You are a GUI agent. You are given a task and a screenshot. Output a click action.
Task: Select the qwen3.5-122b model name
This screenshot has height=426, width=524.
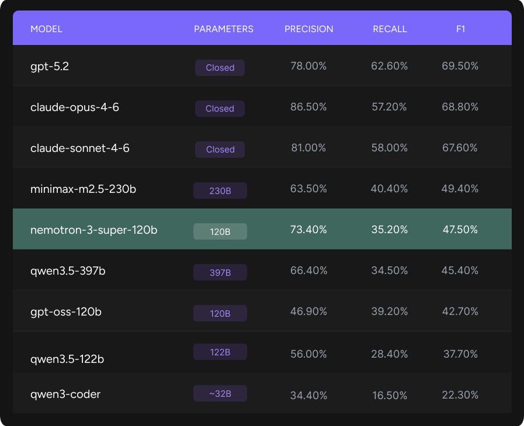pyautogui.click(x=67, y=359)
